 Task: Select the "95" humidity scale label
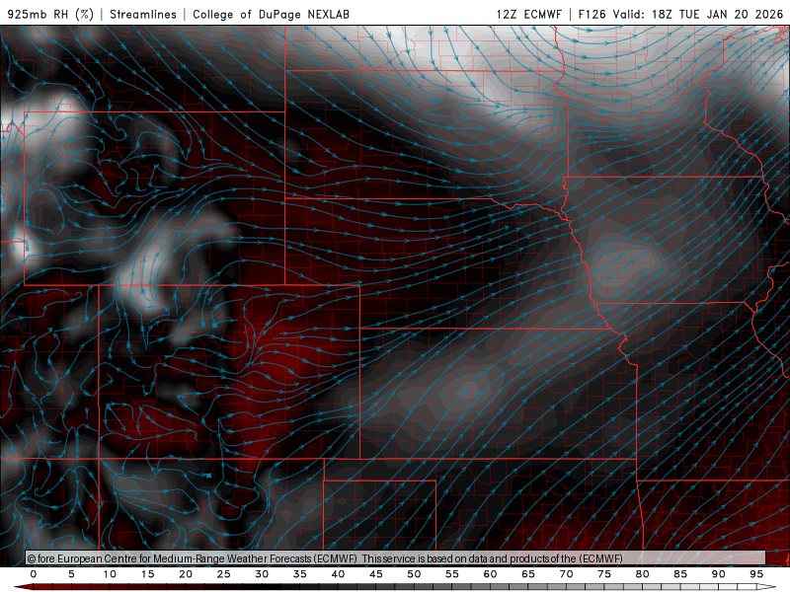tap(756, 574)
